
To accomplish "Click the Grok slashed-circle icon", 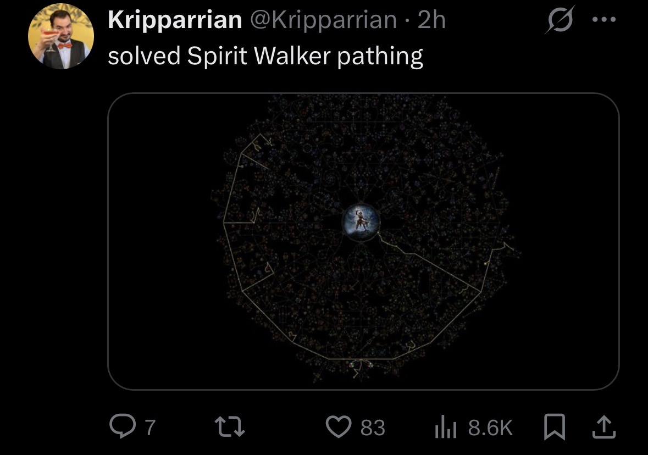I will [560, 19].
